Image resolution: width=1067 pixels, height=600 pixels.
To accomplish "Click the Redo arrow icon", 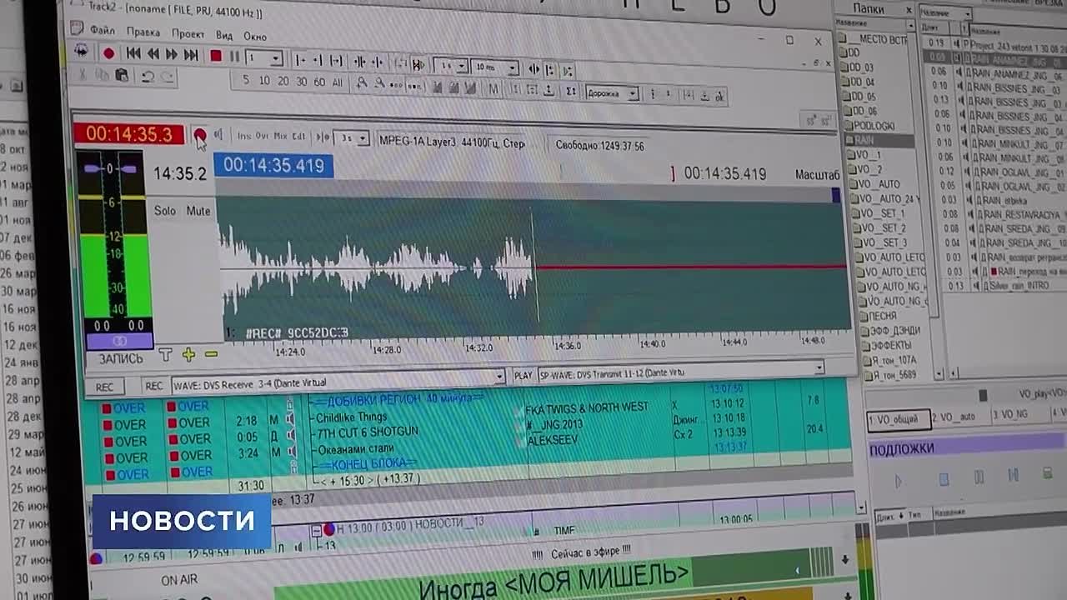I will (x=168, y=77).
